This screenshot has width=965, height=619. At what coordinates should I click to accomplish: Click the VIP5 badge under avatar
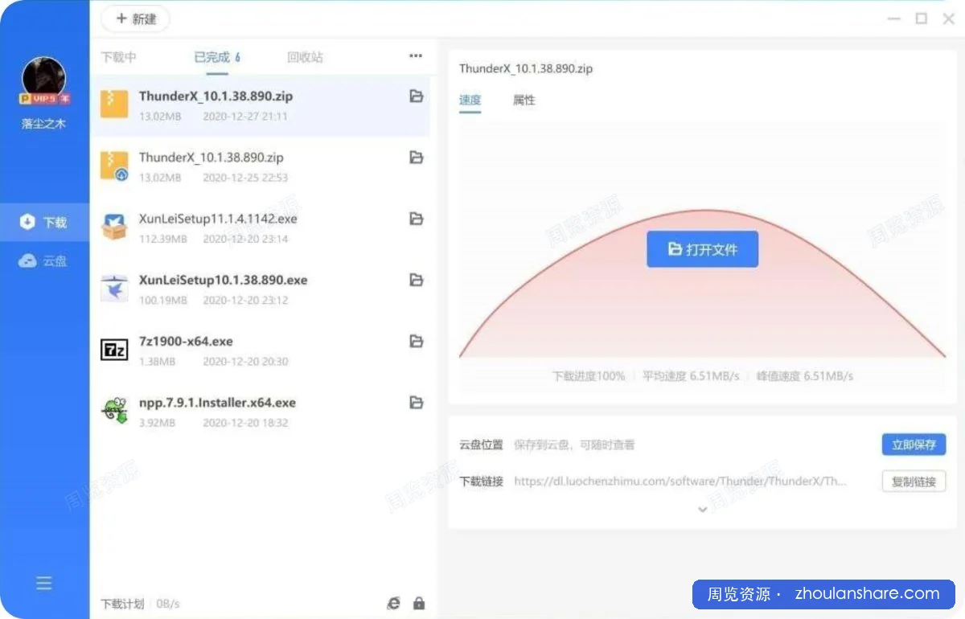click(45, 99)
